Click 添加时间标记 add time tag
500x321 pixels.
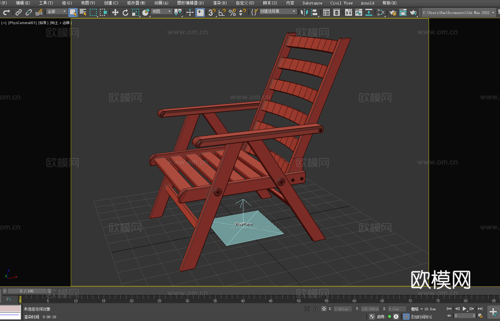(421, 317)
